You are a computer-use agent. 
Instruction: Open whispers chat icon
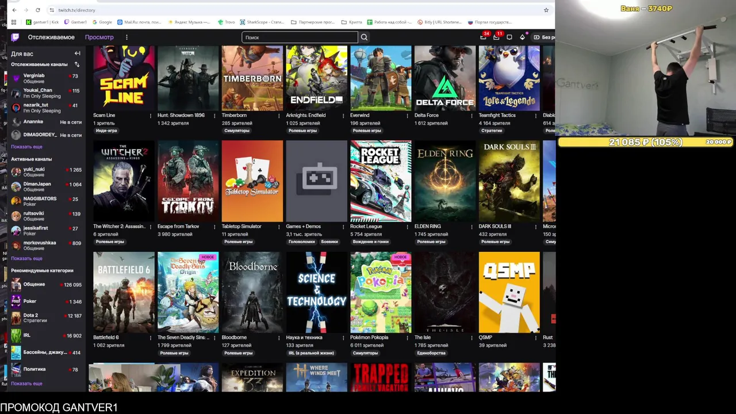(509, 37)
